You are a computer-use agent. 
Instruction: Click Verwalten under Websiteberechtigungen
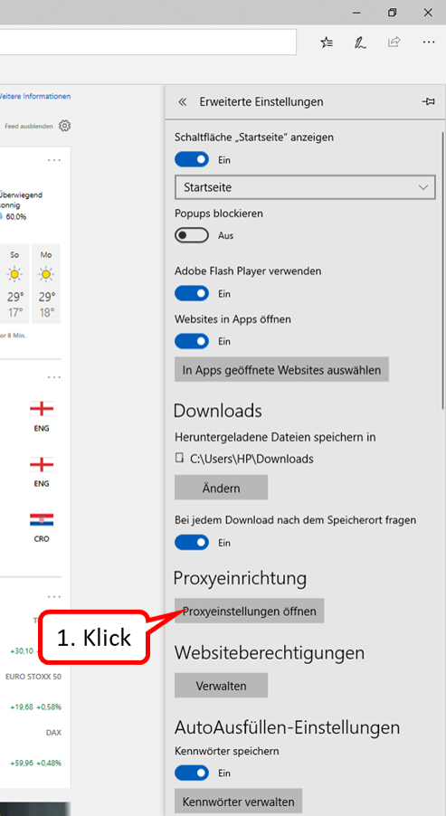click(x=221, y=686)
